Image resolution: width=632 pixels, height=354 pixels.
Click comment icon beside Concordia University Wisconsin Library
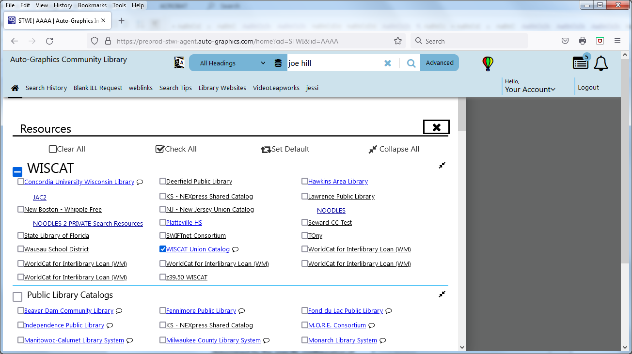140,182
